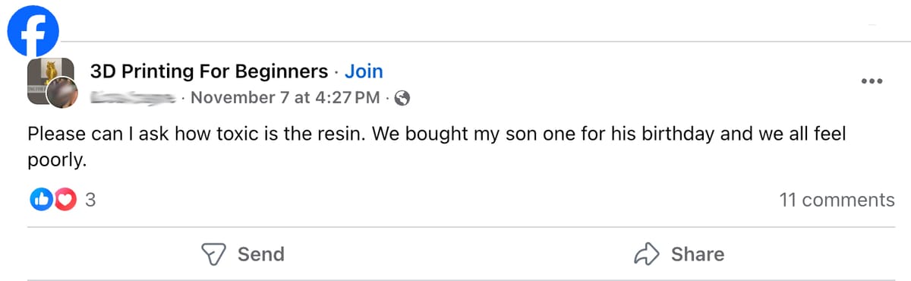
Task: Open the November 7 at 4:27 PM timestamp
Action: point(285,98)
